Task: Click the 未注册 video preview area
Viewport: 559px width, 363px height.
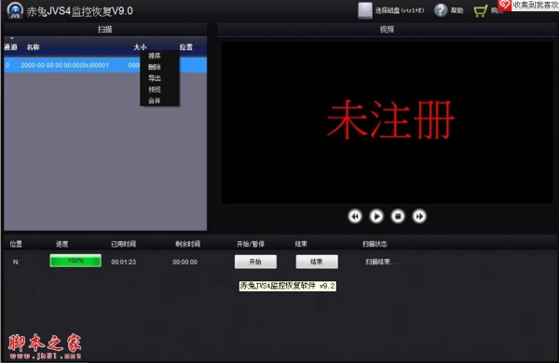Action: [x=388, y=122]
